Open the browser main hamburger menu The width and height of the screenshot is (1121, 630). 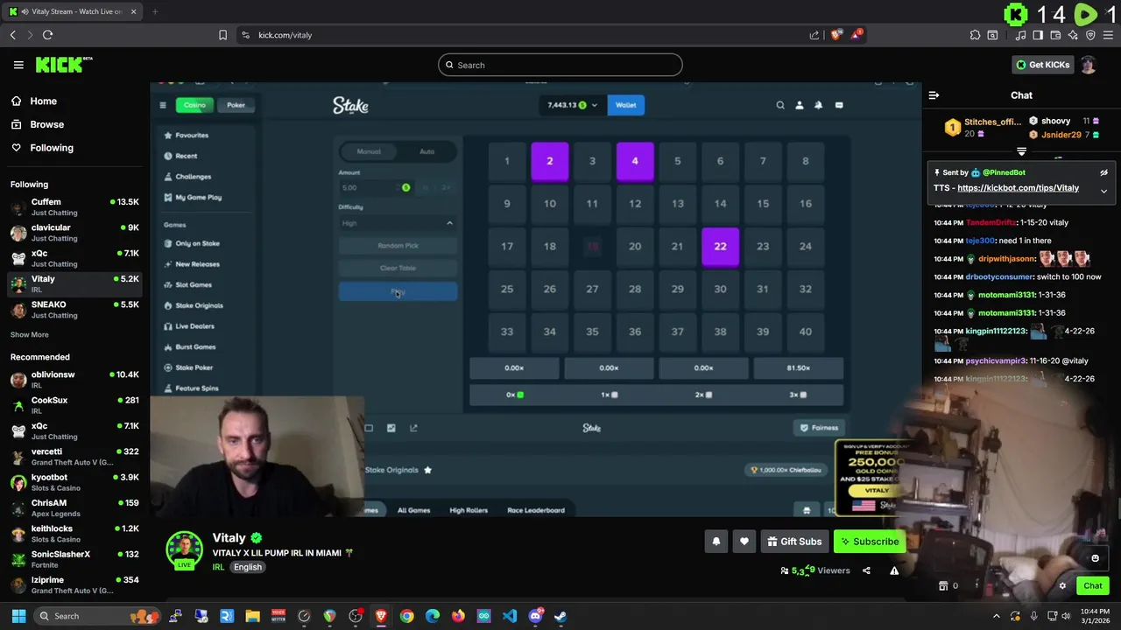pyautogui.click(x=1108, y=35)
